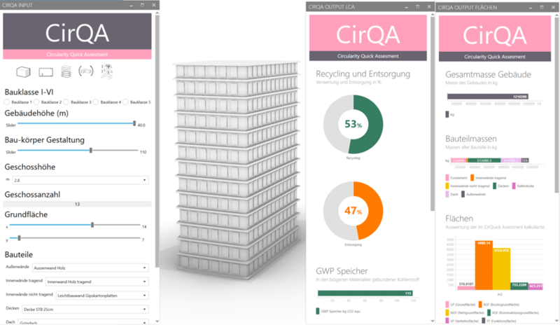The width and height of the screenshot is (560, 325).
Task: Click the orange 4888.14 bar in Flächen chart
Action: [x=484, y=265]
